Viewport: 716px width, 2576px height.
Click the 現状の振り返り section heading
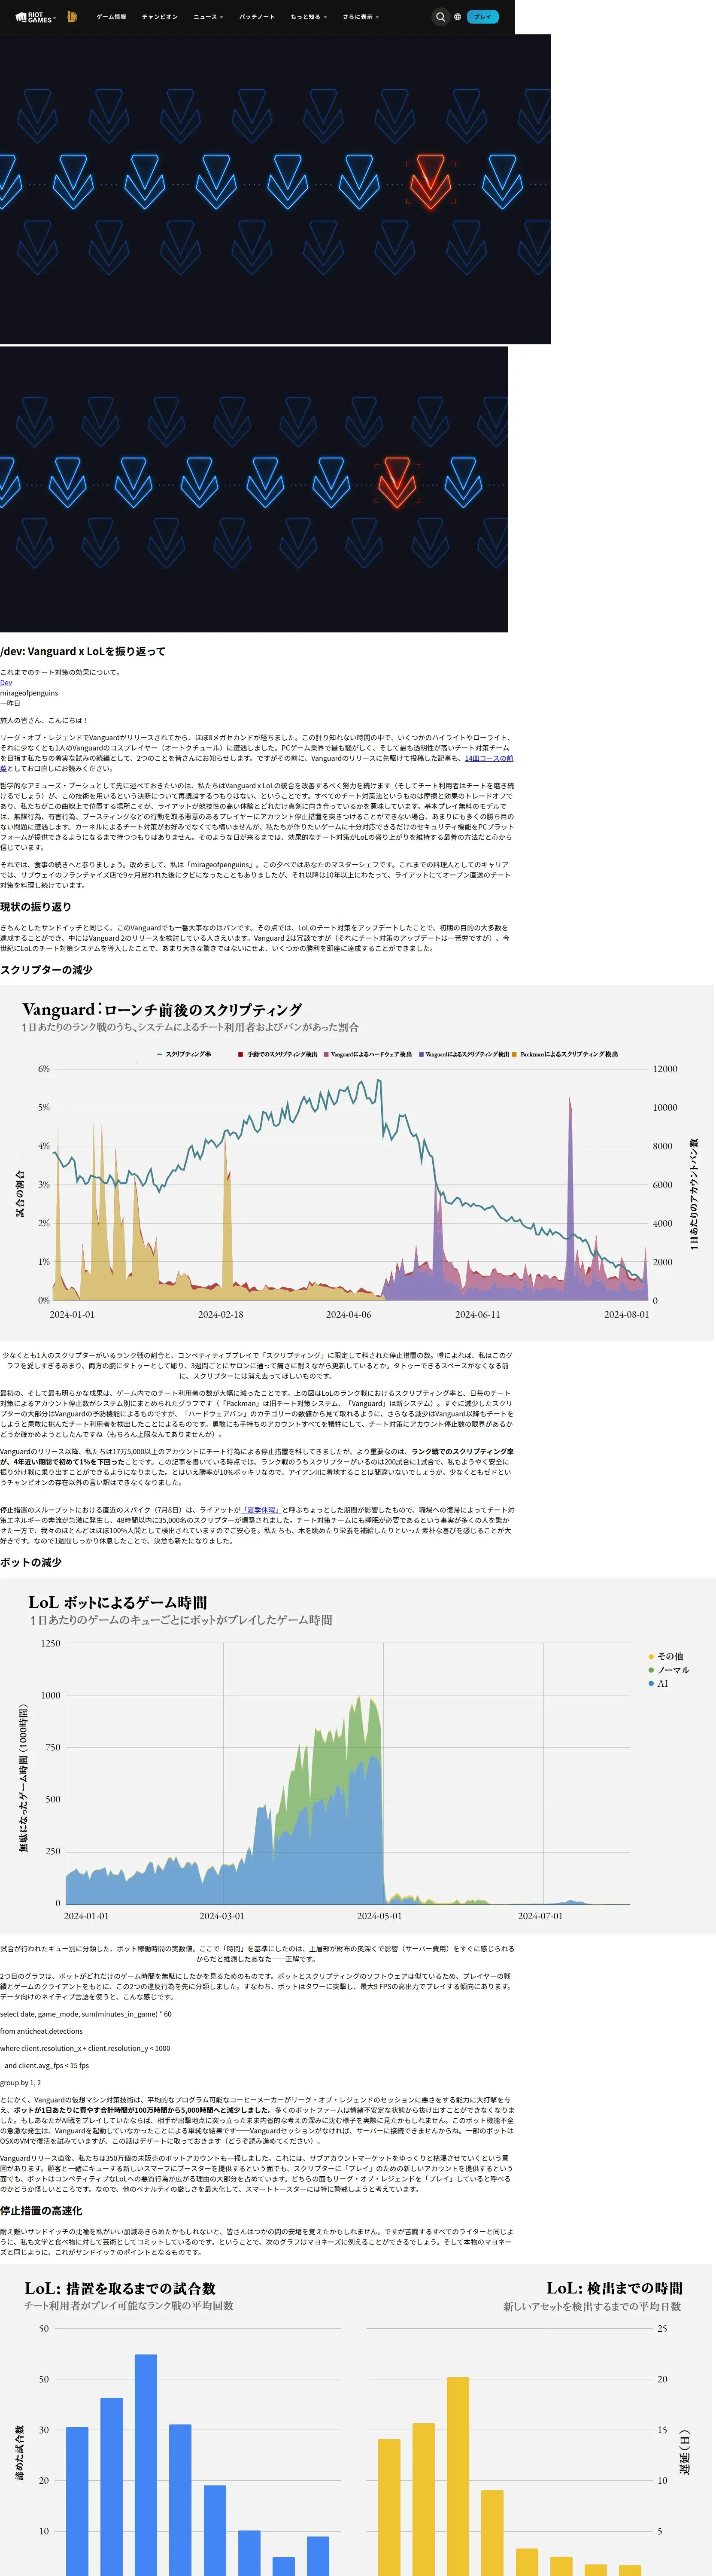pyautogui.click(x=36, y=907)
